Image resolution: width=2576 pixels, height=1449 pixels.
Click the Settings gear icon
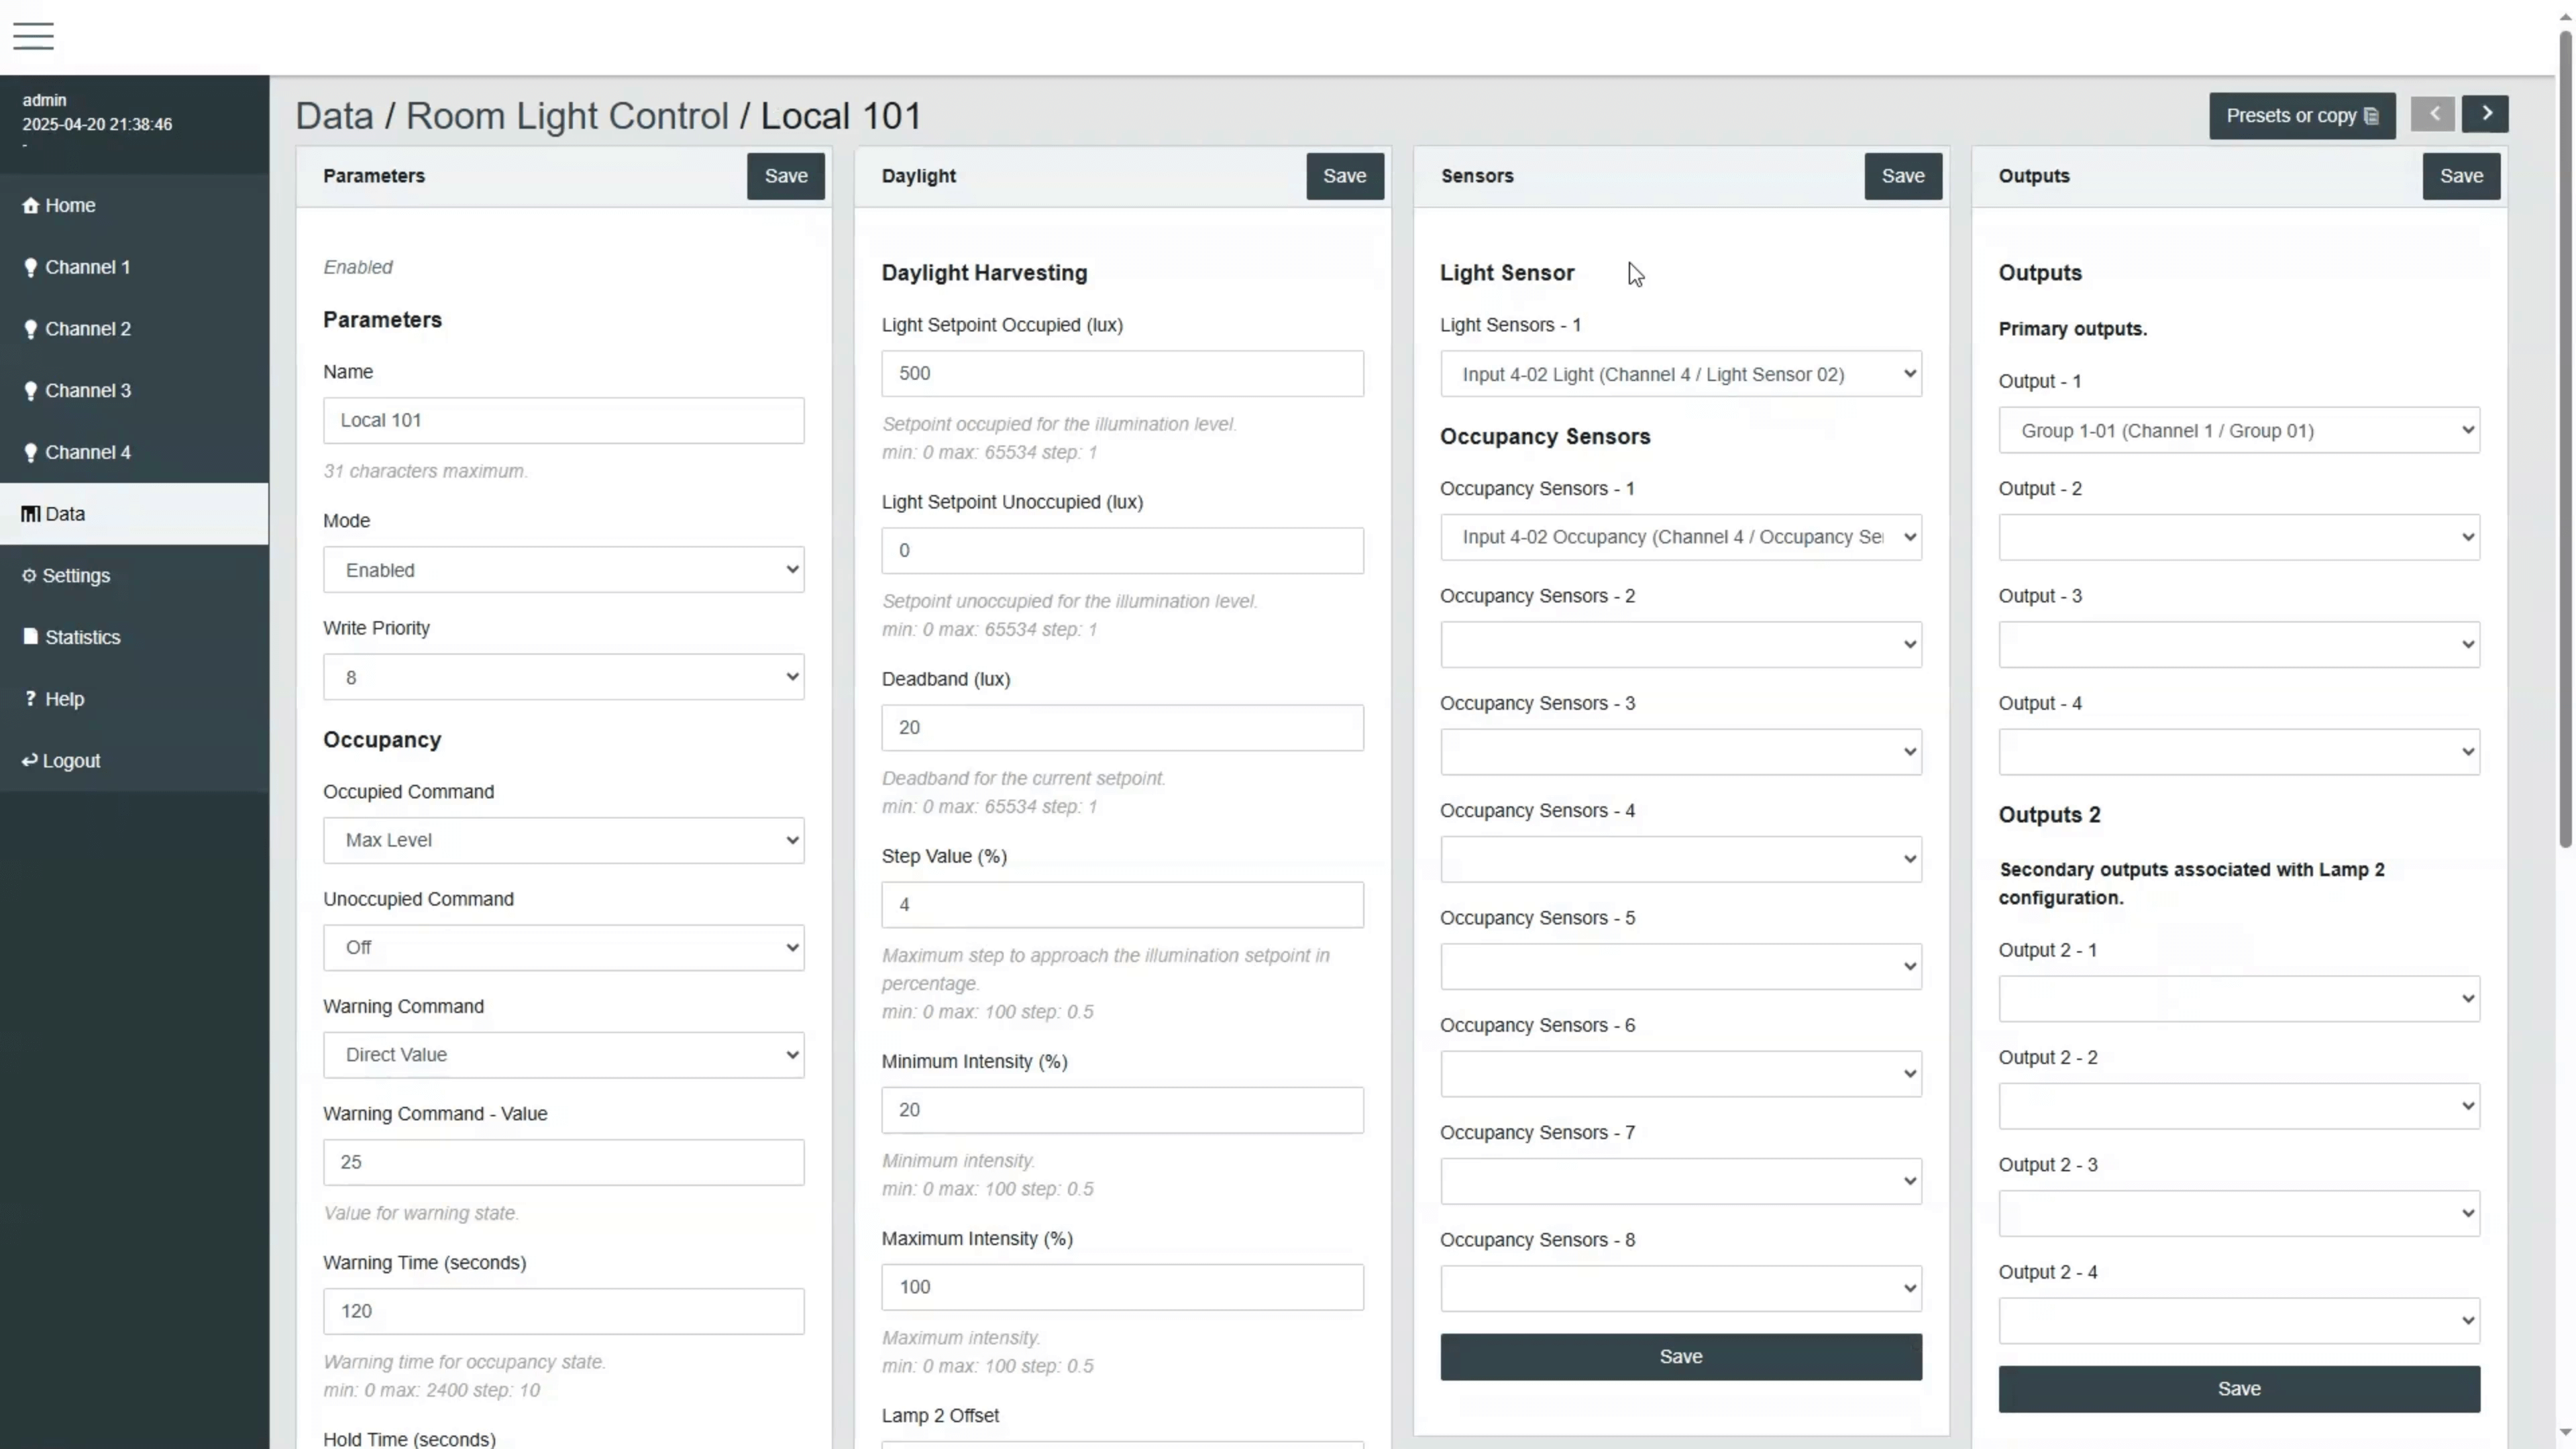[x=29, y=576]
